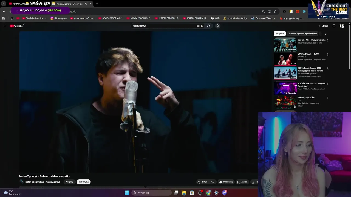Open options for Nocna przejażdżka
The width and height of the screenshot is (351, 197).
coord(328,98)
